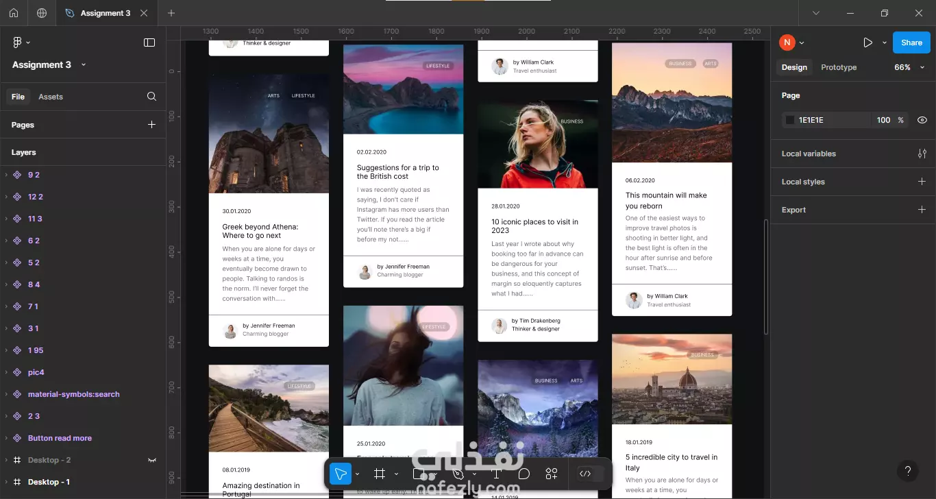Open the tab list chevron in the title bar
936x499 pixels.
pos(815,13)
